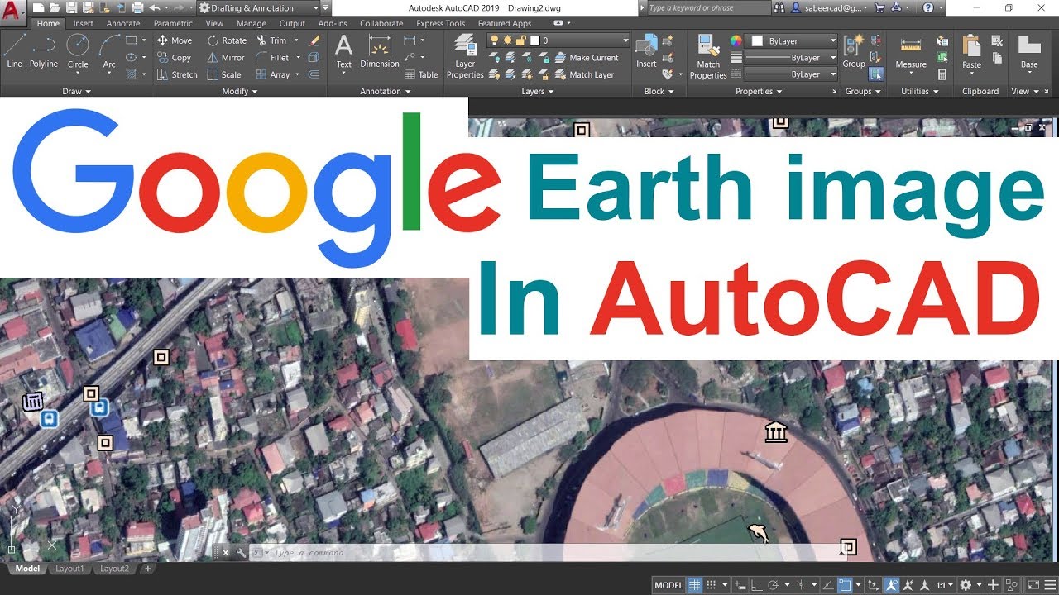This screenshot has height=595, width=1059.
Task: Toggle snap mode dots icon in status bar
Action: point(711,585)
